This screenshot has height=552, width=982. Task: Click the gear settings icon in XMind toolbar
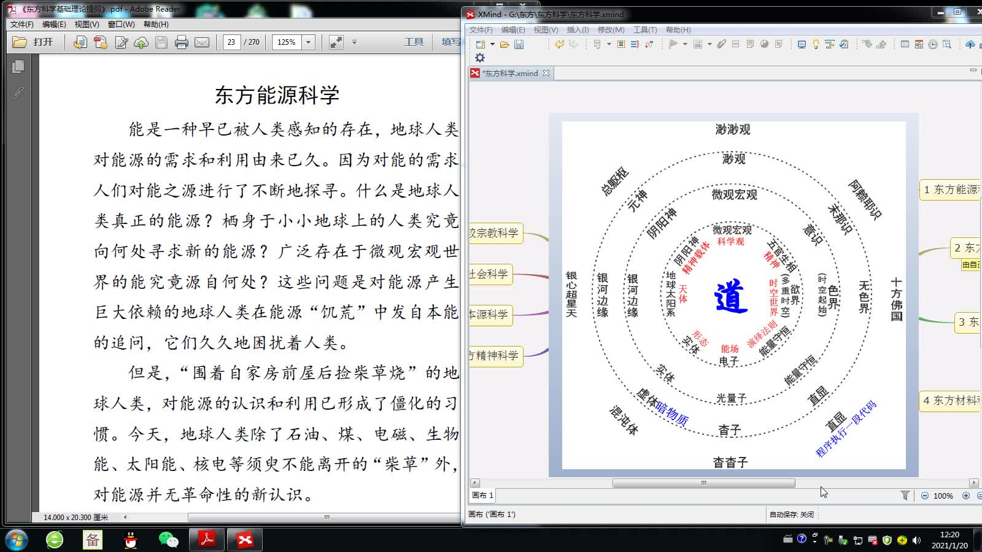[x=480, y=58]
